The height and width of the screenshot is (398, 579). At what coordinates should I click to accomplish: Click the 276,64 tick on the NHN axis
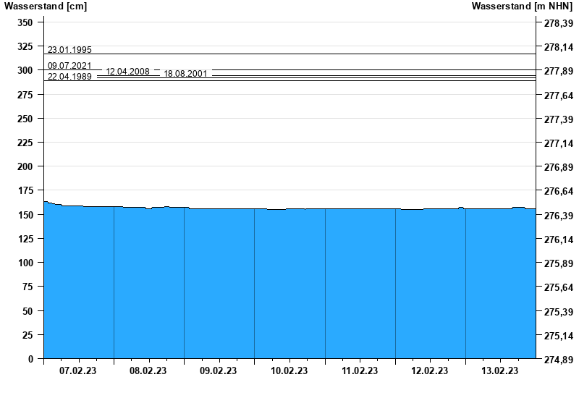(558, 192)
